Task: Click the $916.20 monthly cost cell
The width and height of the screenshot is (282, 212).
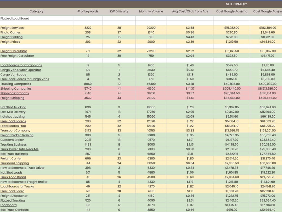Action: click(232, 210)
